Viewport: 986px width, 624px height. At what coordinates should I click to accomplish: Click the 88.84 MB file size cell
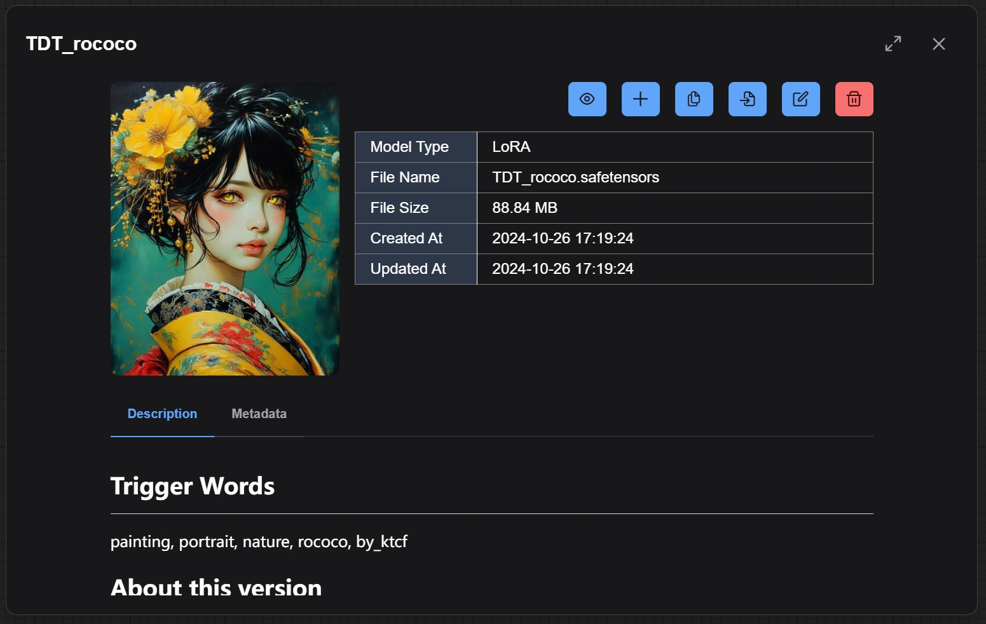point(524,208)
